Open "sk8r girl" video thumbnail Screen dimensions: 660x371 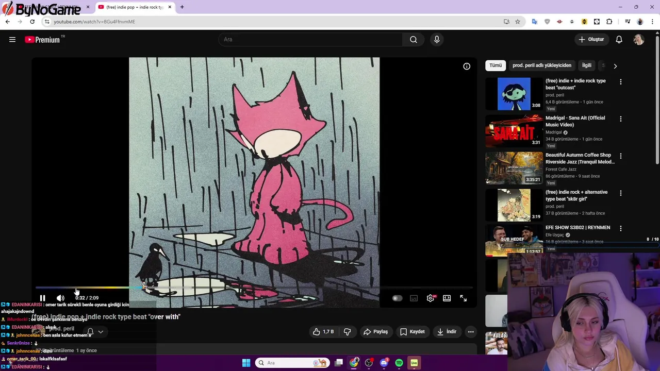click(514, 205)
